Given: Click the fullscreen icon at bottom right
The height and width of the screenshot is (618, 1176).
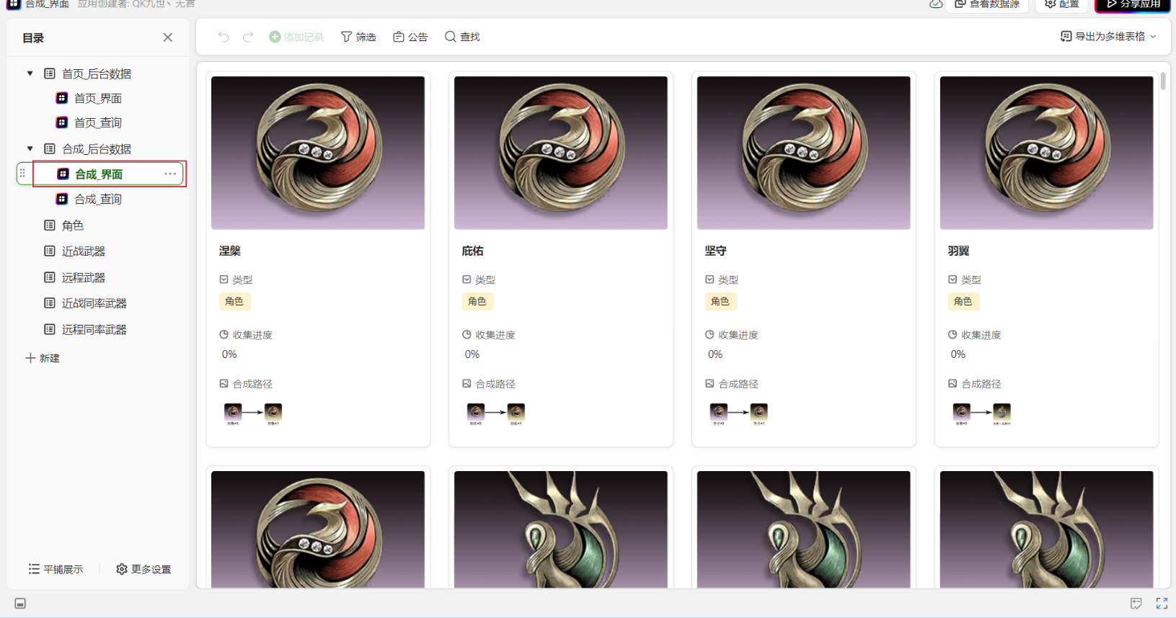Looking at the screenshot, I should (1162, 604).
